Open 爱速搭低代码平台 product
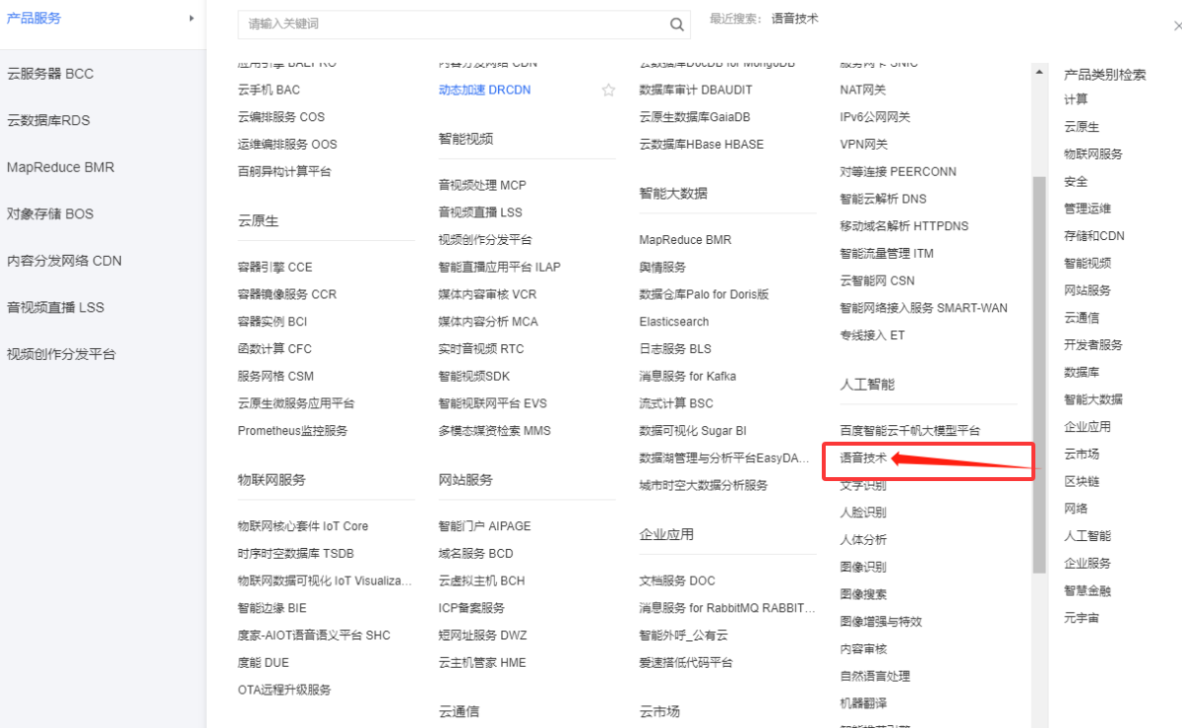The height and width of the screenshot is (728, 1182). 686,663
